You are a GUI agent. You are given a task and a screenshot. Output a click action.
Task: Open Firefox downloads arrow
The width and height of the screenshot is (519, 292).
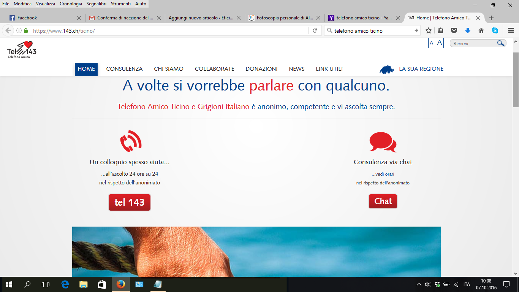click(468, 31)
